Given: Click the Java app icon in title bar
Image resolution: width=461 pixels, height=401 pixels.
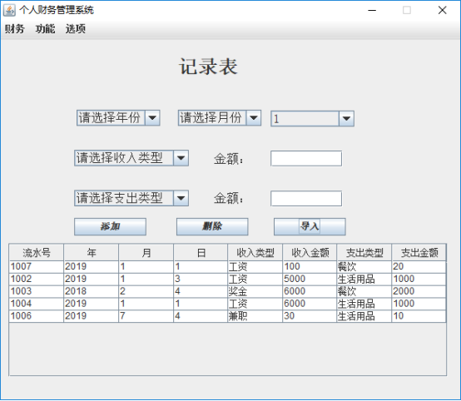Looking at the screenshot, I should point(9,11).
